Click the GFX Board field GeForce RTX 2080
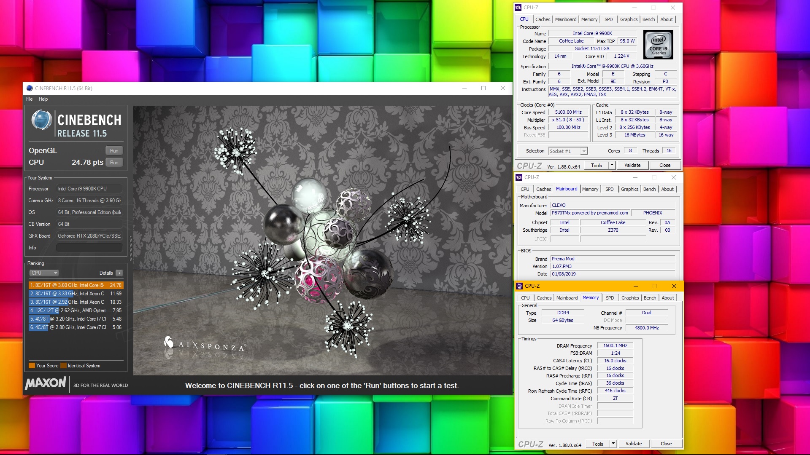The image size is (810, 455). pyautogui.click(x=89, y=236)
